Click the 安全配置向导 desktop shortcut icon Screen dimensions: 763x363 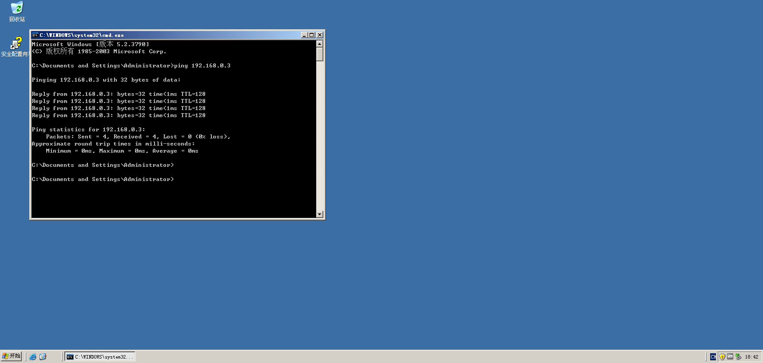[16, 43]
